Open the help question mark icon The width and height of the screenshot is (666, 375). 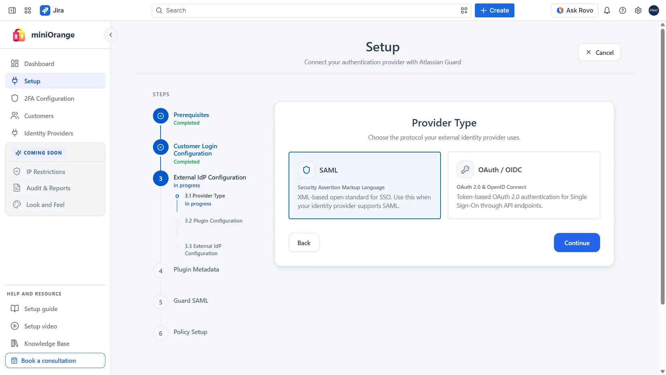click(622, 10)
